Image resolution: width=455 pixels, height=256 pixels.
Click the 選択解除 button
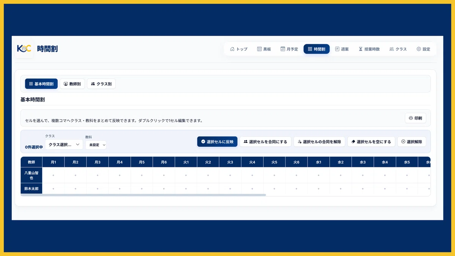(412, 141)
